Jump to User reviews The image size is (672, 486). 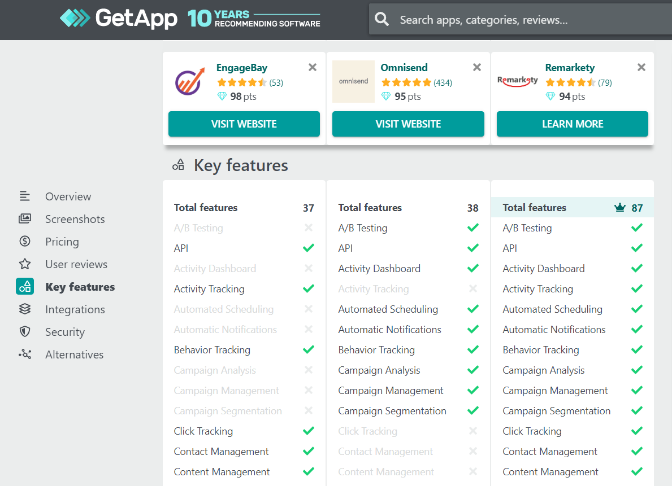[x=76, y=264]
